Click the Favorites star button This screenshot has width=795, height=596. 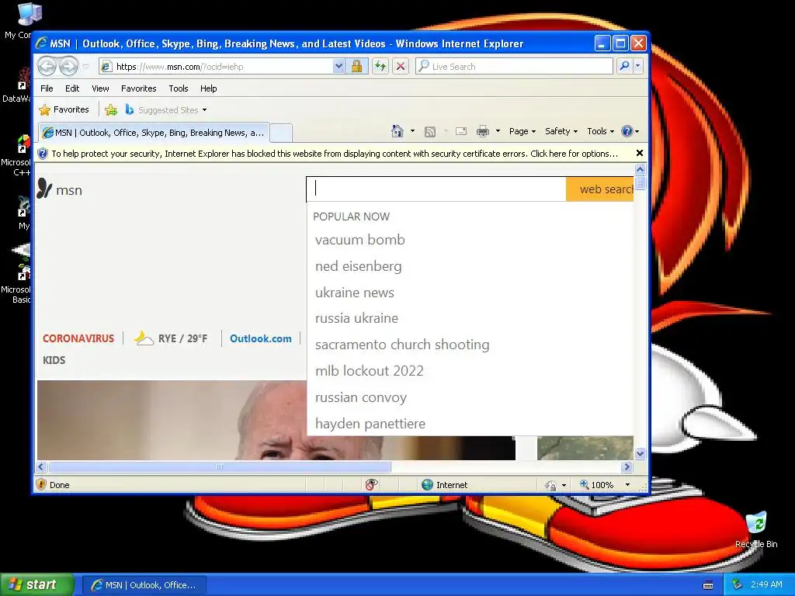64,109
